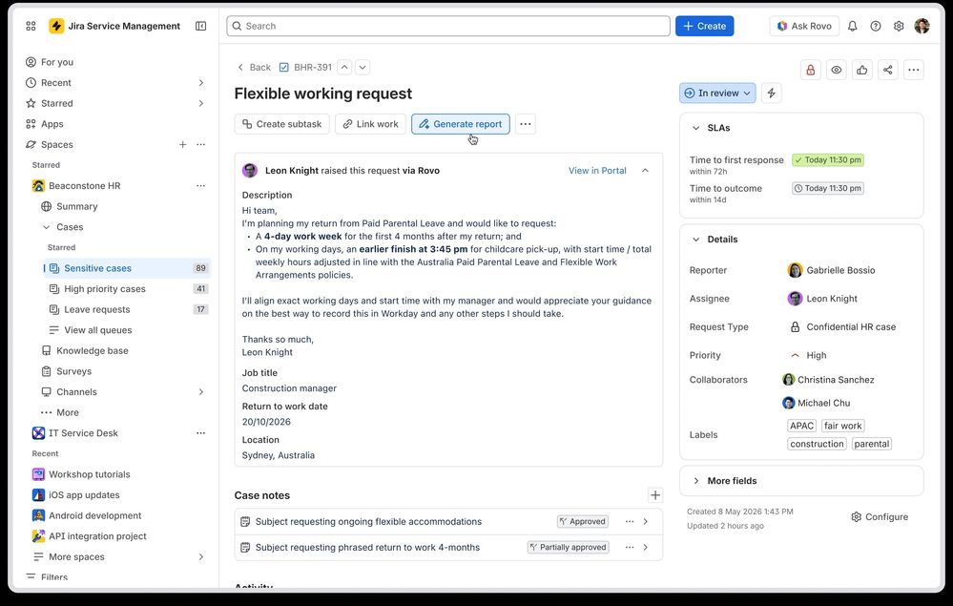Open Spaces more options ellipsis
Image resolution: width=953 pixels, height=606 pixels.
(x=201, y=145)
